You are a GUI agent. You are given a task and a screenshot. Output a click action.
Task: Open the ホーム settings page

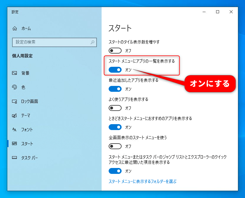[x=26, y=29]
